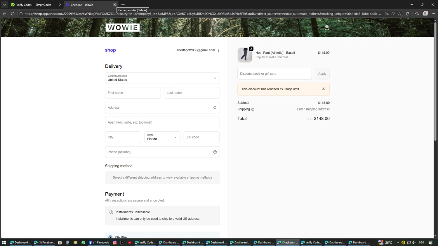Image resolution: width=438 pixels, height=246 pixels.
Task: Close the Checkout - Wowie tab
Action: (x=115, y=5)
